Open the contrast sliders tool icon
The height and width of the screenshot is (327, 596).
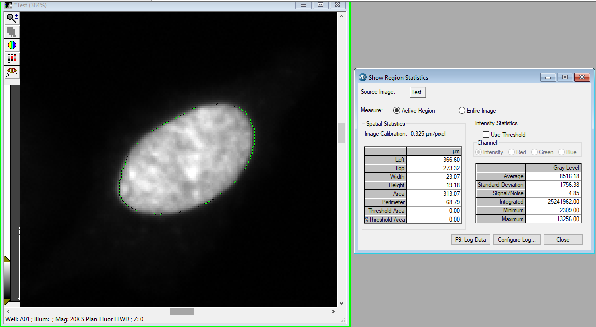pos(12,58)
